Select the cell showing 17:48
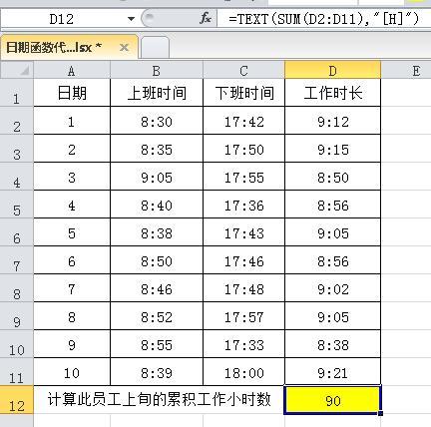Screen dimensions: 431x427 click(244, 288)
